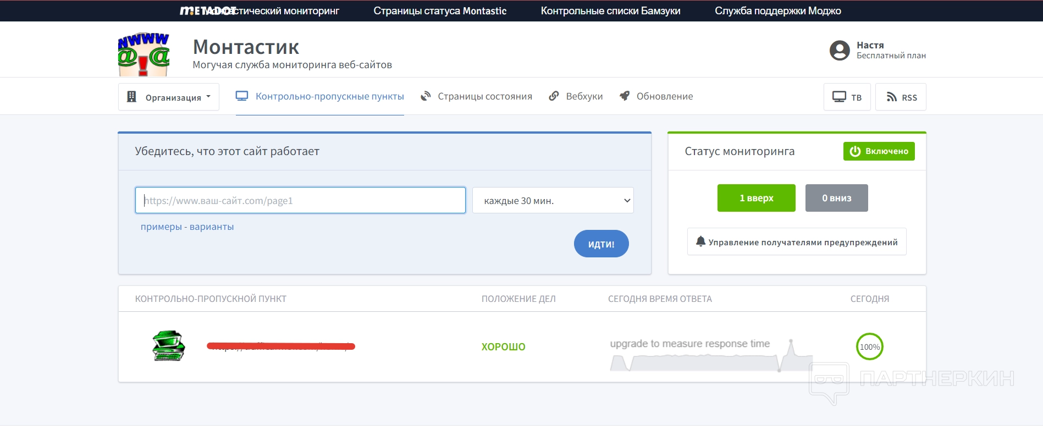Open Служба поддержки Моджо in top menu

click(777, 11)
